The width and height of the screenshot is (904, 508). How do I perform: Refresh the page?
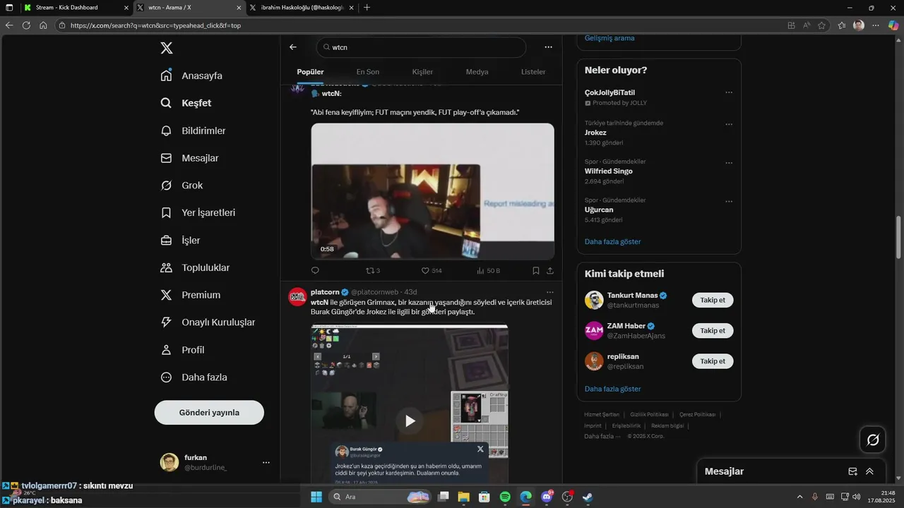pyautogui.click(x=26, y=25)
